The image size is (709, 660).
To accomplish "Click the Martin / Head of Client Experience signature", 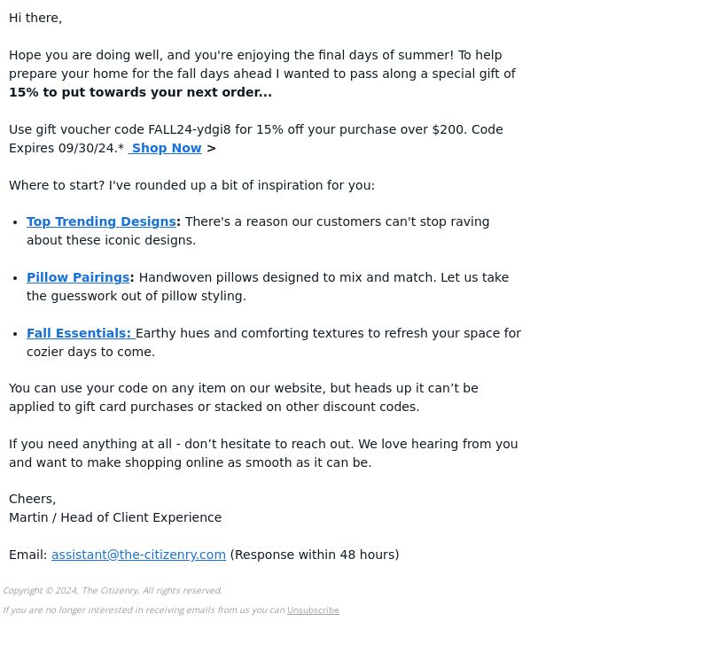I will pos(115,517).
